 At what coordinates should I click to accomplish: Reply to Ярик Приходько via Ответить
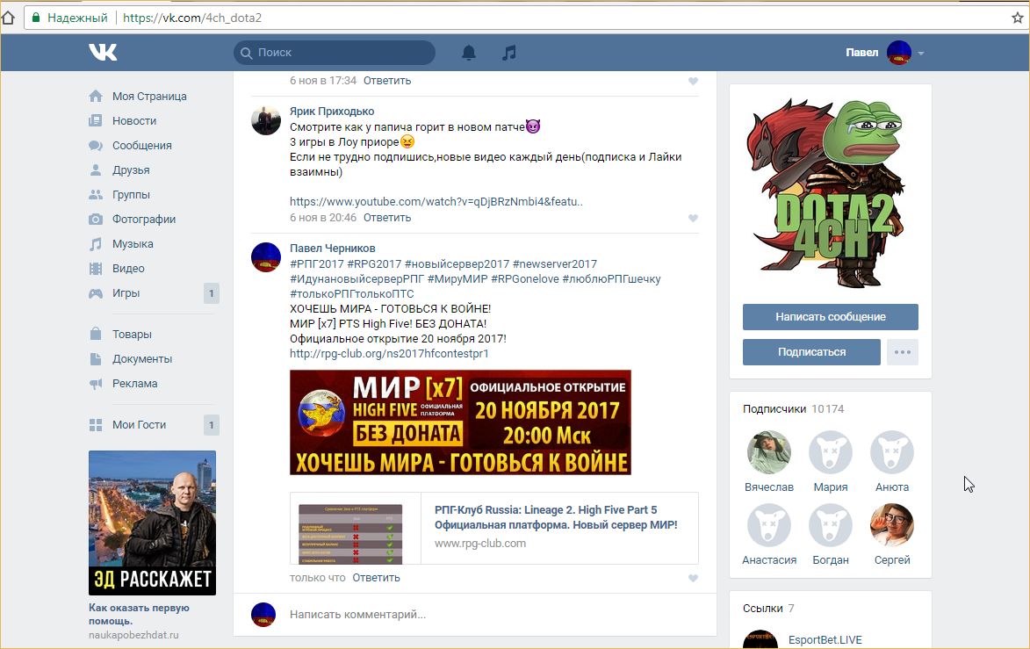[387, 218]
